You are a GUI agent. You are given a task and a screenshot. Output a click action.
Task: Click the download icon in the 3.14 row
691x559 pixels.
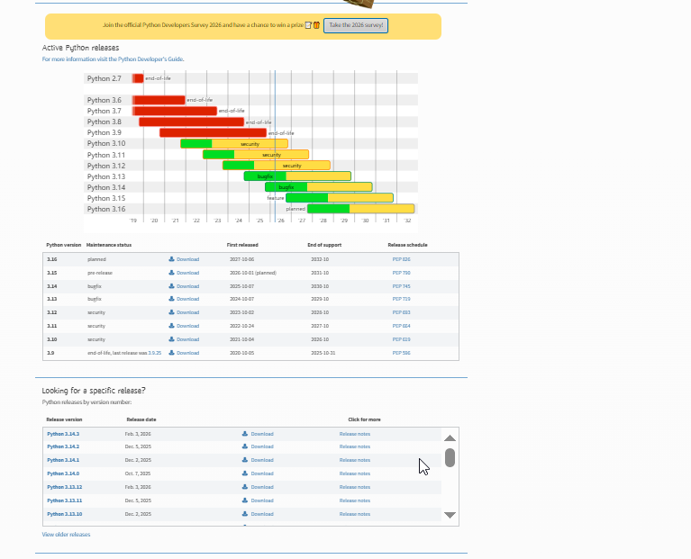[171, 286]
